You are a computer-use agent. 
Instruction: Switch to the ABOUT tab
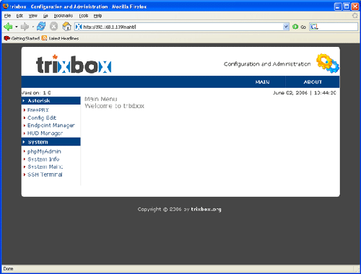pyautogui.click(x=313, y=82)
